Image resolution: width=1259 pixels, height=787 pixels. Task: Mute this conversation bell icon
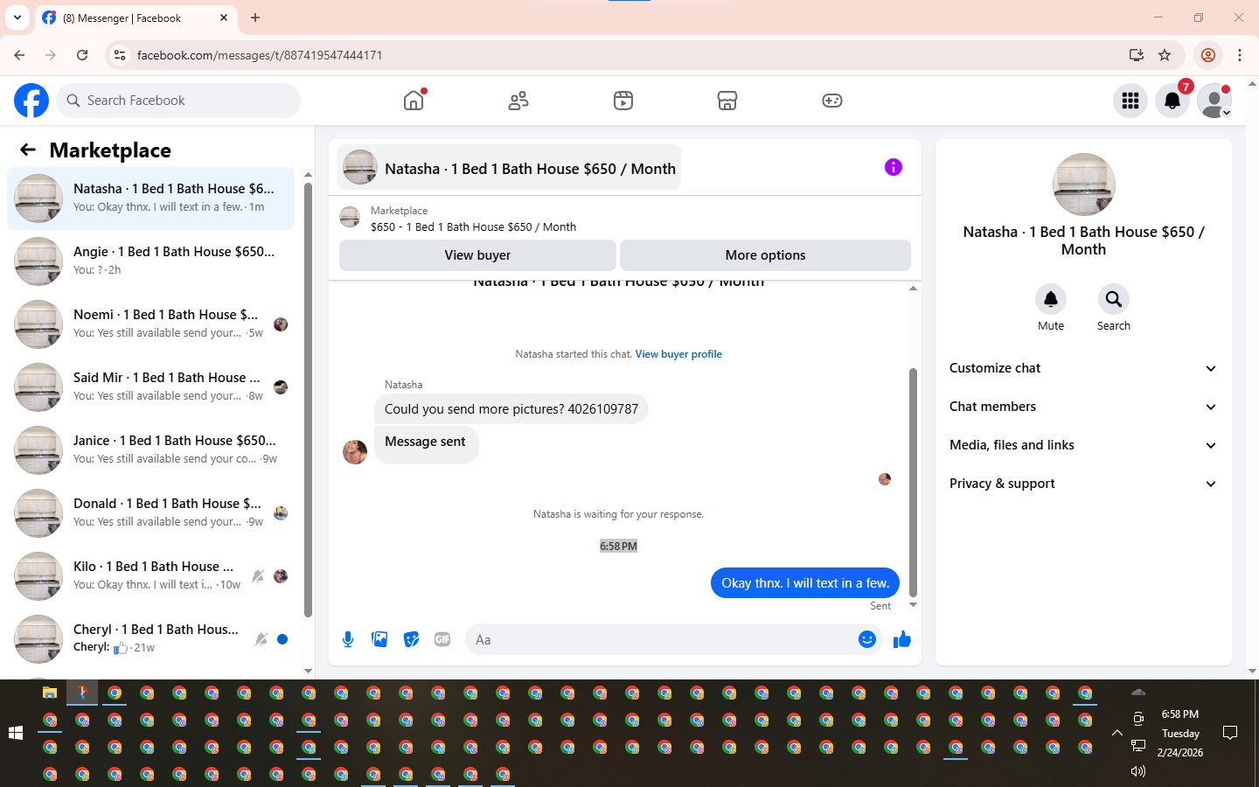(1051, 299)
